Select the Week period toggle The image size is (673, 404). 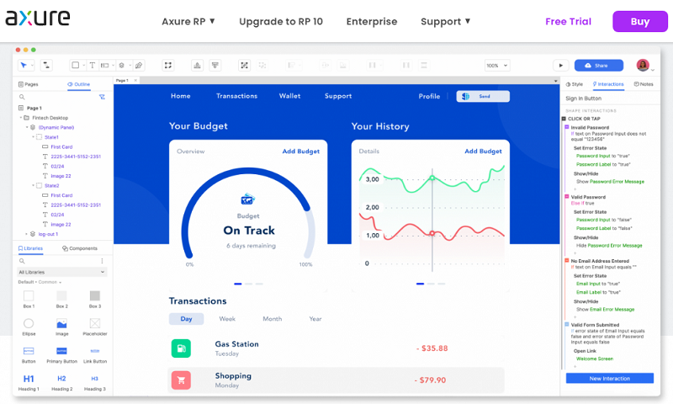click(227, 318)
